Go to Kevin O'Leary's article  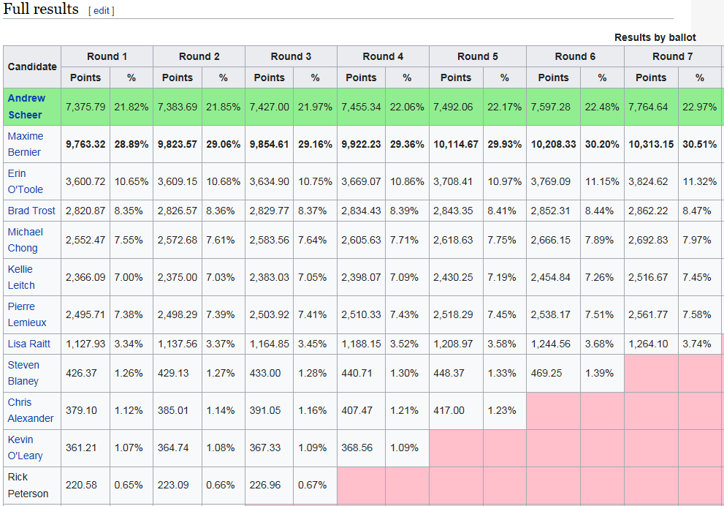[x=26, y=448]
